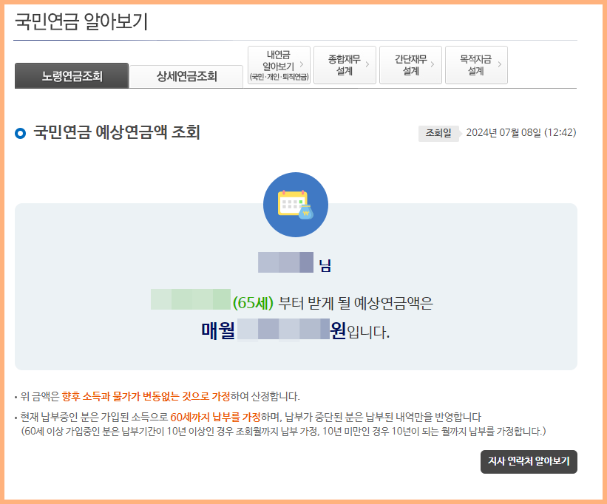
Task: Select the blue bullet icon beside 예상연금액 조회 heading
Action: click(21, 130)
